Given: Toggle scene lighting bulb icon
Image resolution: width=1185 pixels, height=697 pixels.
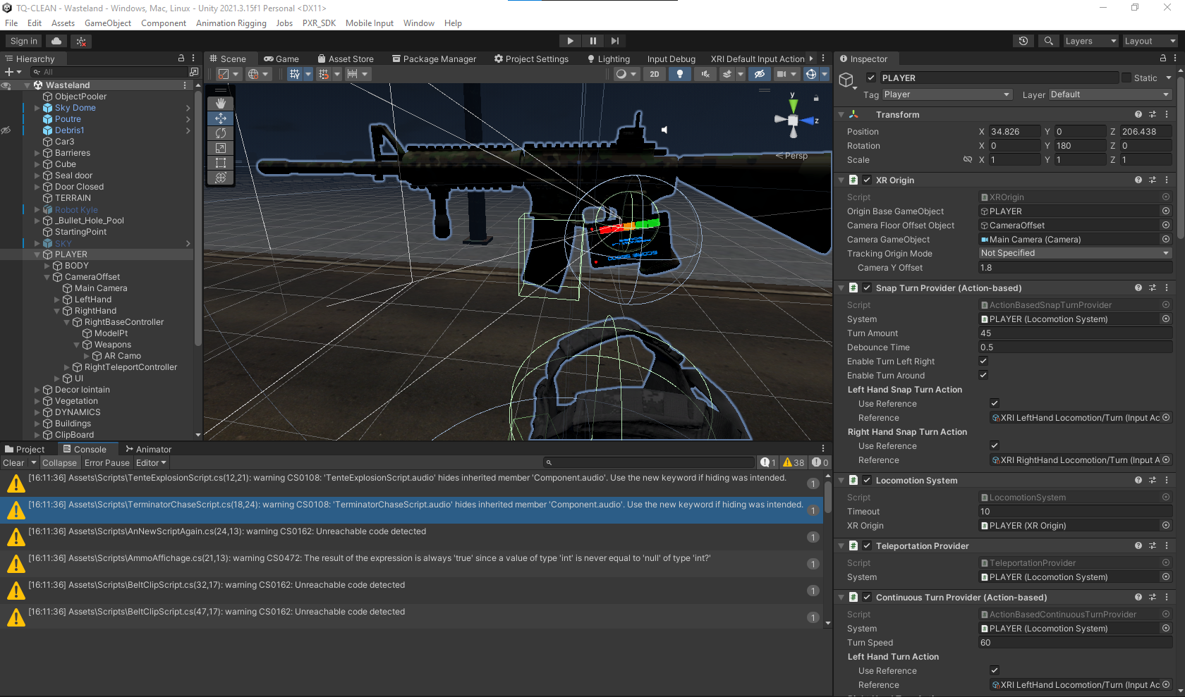Looking at the screenshot, I should 679,74.
